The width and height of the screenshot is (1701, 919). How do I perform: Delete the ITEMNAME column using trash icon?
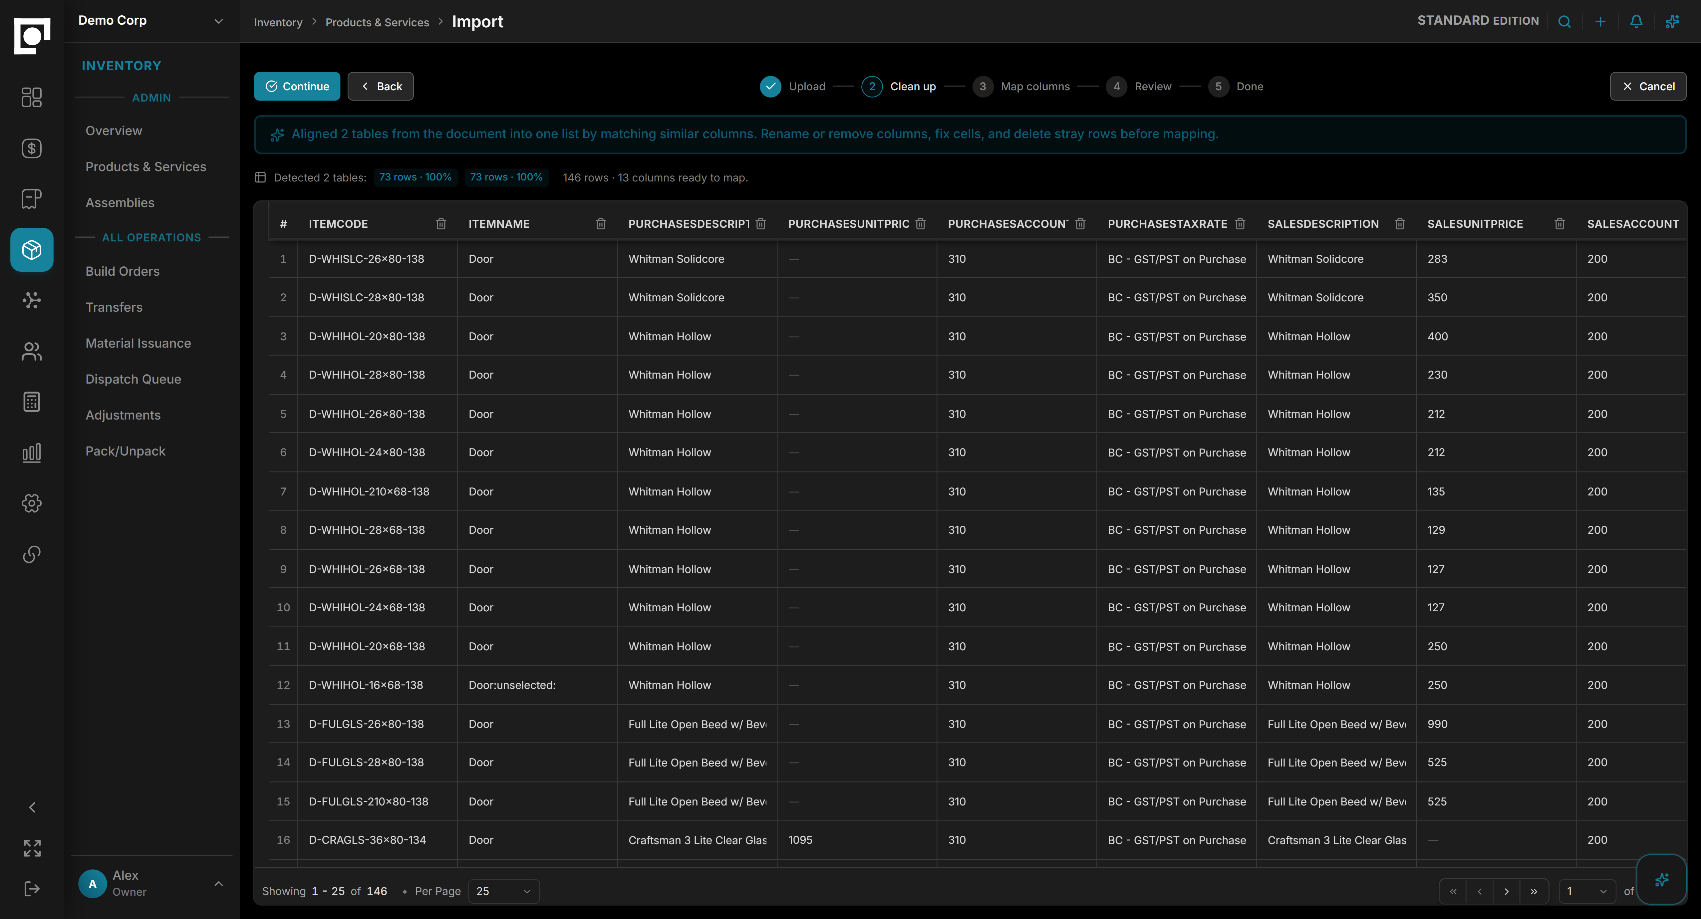click(x=601, y=224)
